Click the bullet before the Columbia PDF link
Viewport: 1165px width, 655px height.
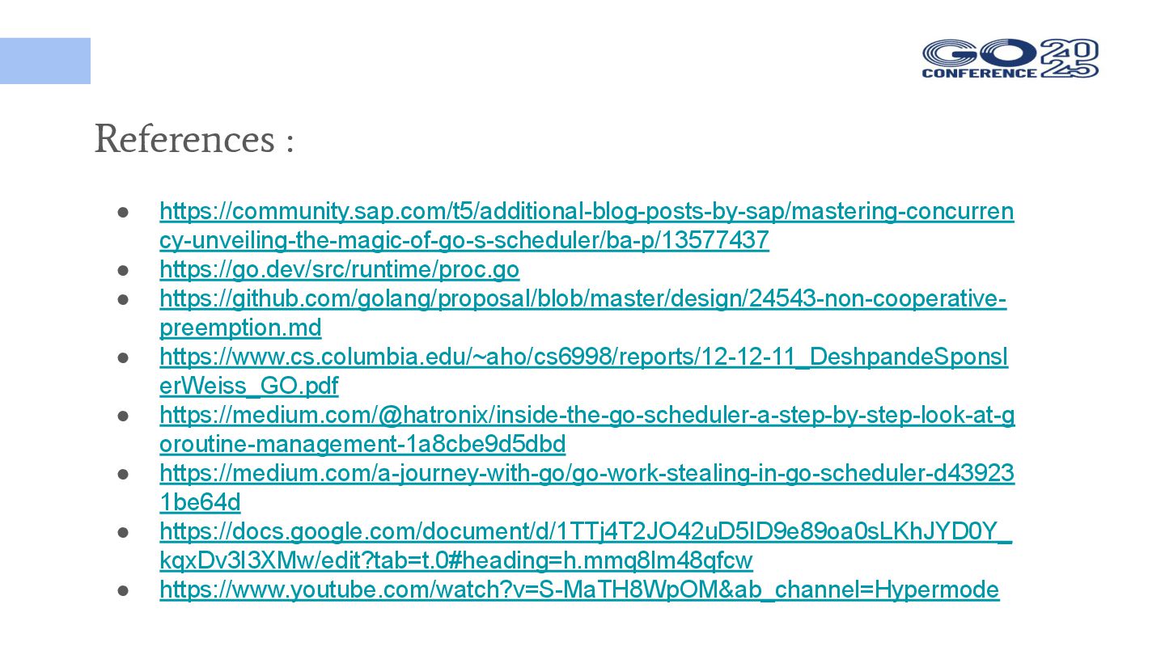[x=124, y=357]
